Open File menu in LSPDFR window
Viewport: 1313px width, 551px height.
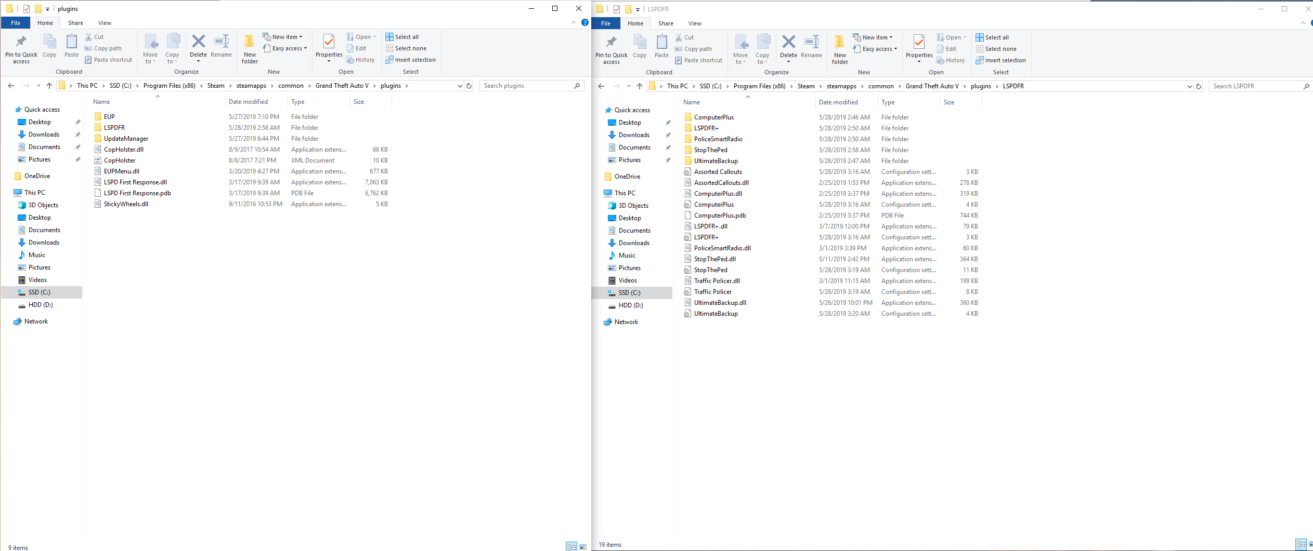click(606, 23)
